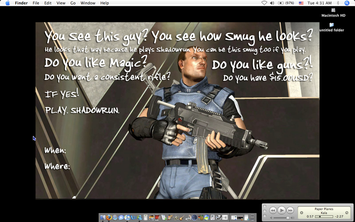355x222 pixels.
Task: Open the Window menu
Action: [x=88, y=3]
